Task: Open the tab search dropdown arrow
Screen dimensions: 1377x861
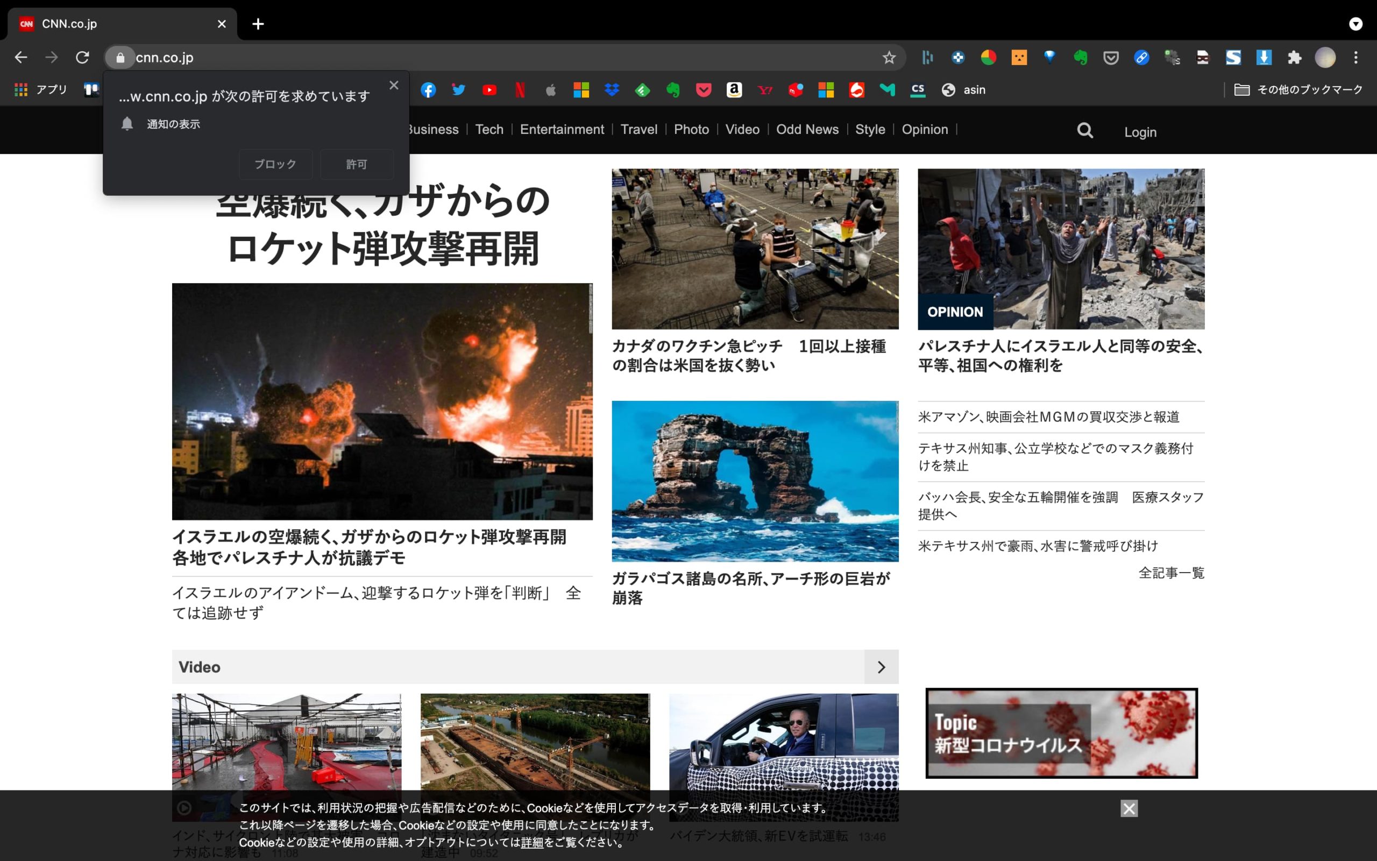Action: (x=1356, y=24)
